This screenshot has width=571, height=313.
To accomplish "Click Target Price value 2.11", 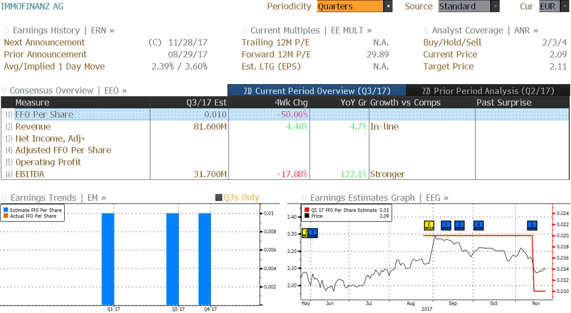I will coord(558,66).
